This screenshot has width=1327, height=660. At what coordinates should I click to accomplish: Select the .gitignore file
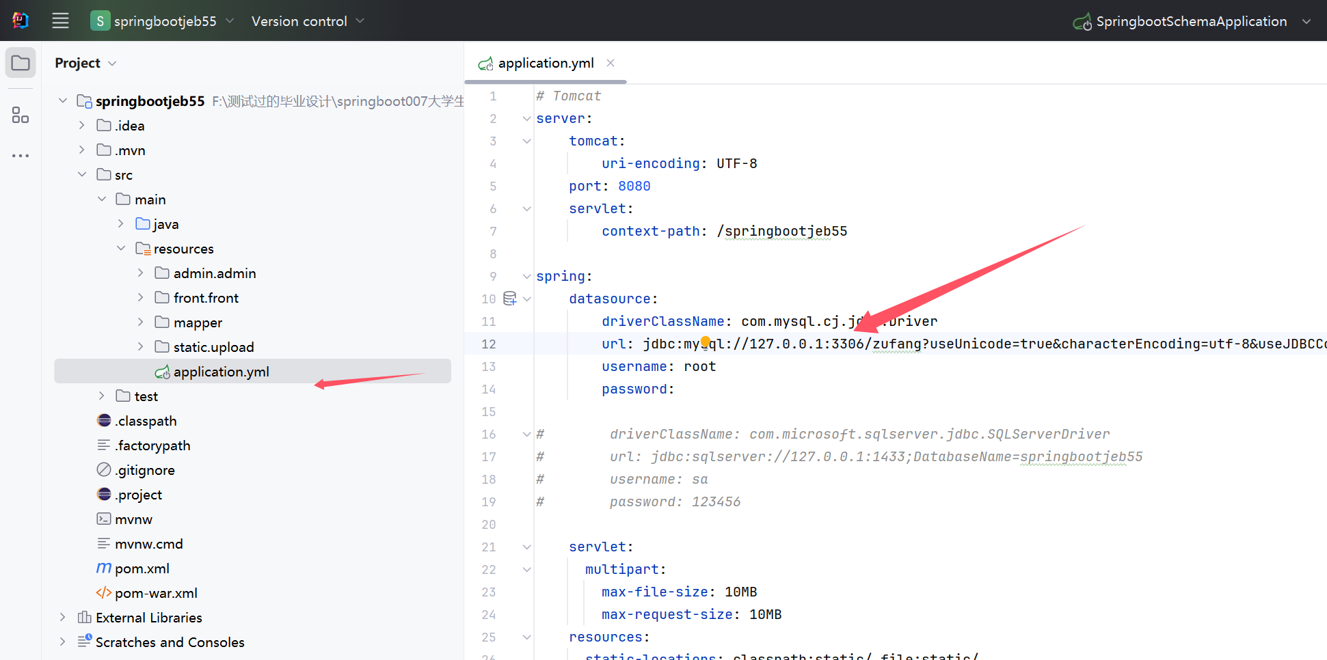tap(145, 470)
